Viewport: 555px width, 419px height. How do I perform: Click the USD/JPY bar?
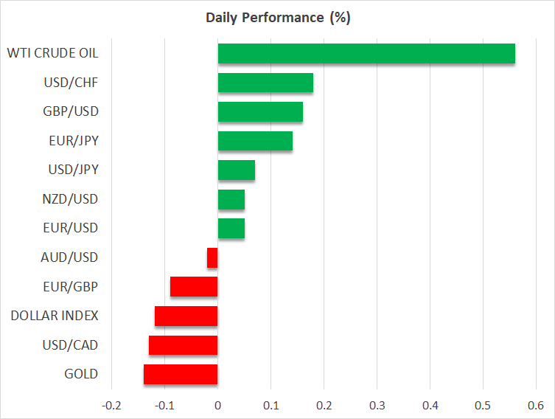tap(237, 170)
